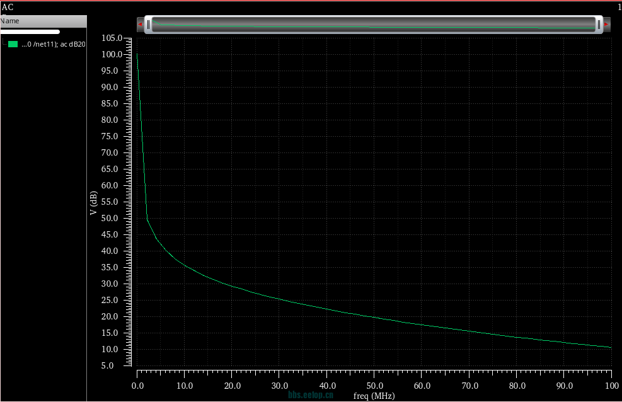The height and width of the screenshot is (402, 622).
Task: Grab the right grip handle of zoom strip
Action: tap(598, 25)
